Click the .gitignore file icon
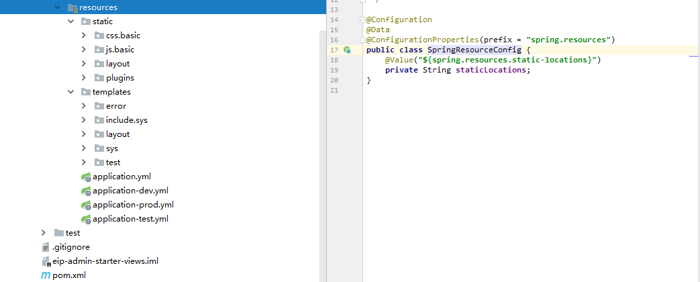Viewport: 700px width, 282px height. coord(46,247)
